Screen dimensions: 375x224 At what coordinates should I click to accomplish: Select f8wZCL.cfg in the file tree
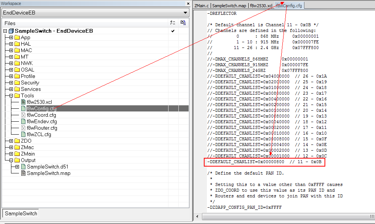pyautogui.click(x=39, y=134)
